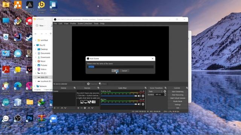Close the Add Scene dialog via X

153,58
